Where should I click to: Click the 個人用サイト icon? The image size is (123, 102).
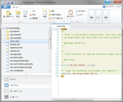9,13
